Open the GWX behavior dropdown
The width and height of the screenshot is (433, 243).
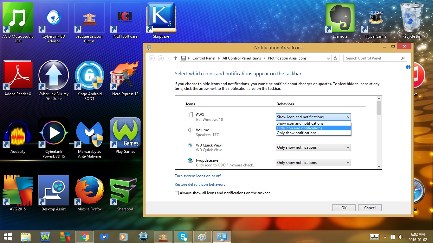coord(313,117)
